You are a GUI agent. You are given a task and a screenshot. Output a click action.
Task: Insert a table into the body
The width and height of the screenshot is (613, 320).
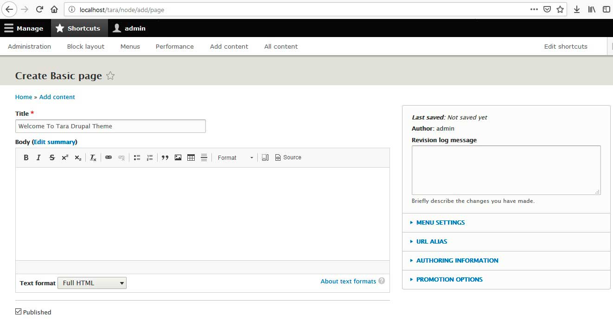[191, 157]
